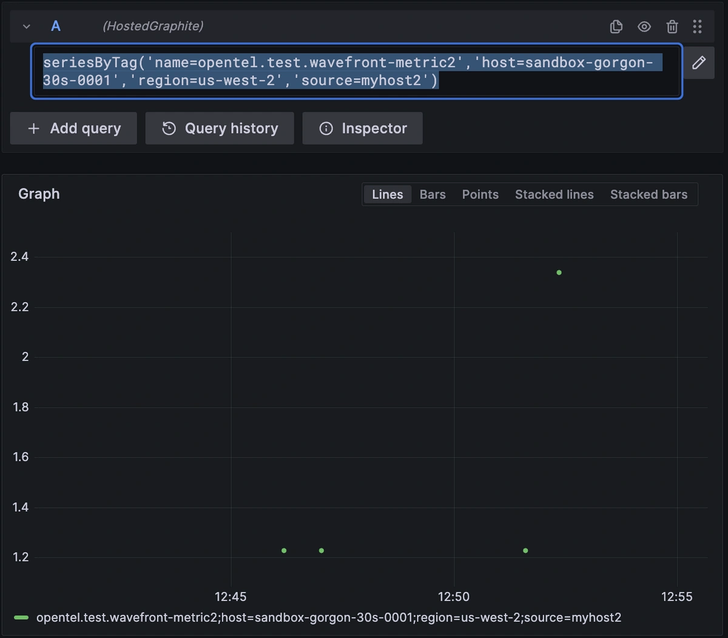728x638 pixels.
Task: Click the (HostedGraphite) datasource name
Action: click(153, 26)
